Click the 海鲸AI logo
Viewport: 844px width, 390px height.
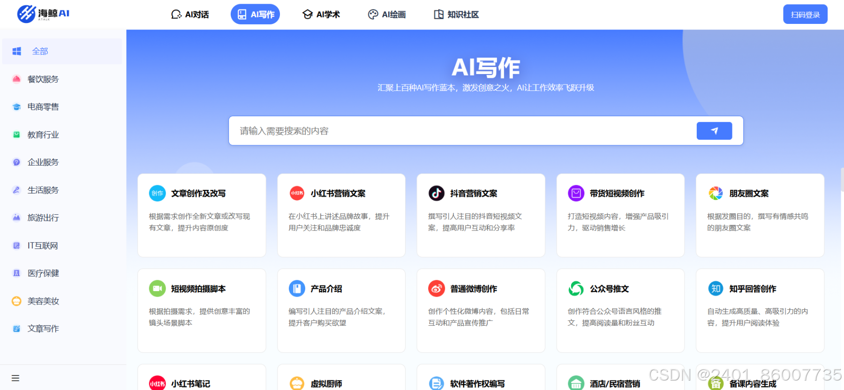(43, 14)
